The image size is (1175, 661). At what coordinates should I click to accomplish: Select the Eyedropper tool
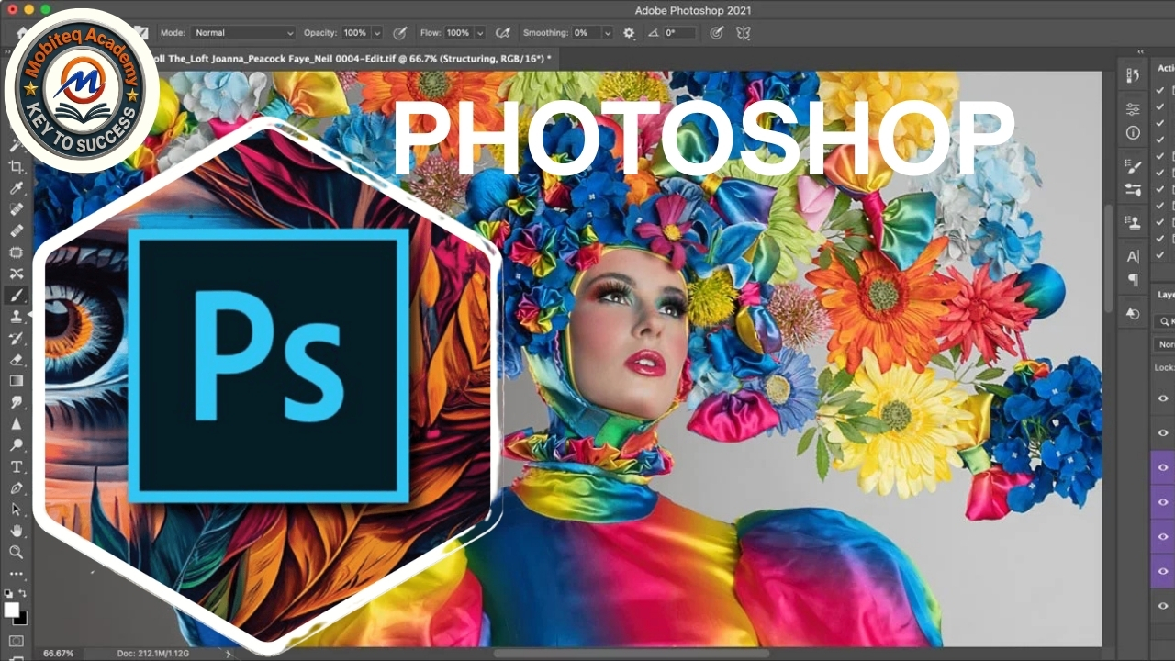(16, 188)
